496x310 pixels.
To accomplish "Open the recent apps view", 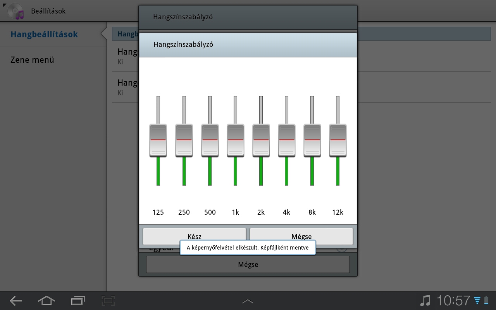I will (x=78, y=300).
